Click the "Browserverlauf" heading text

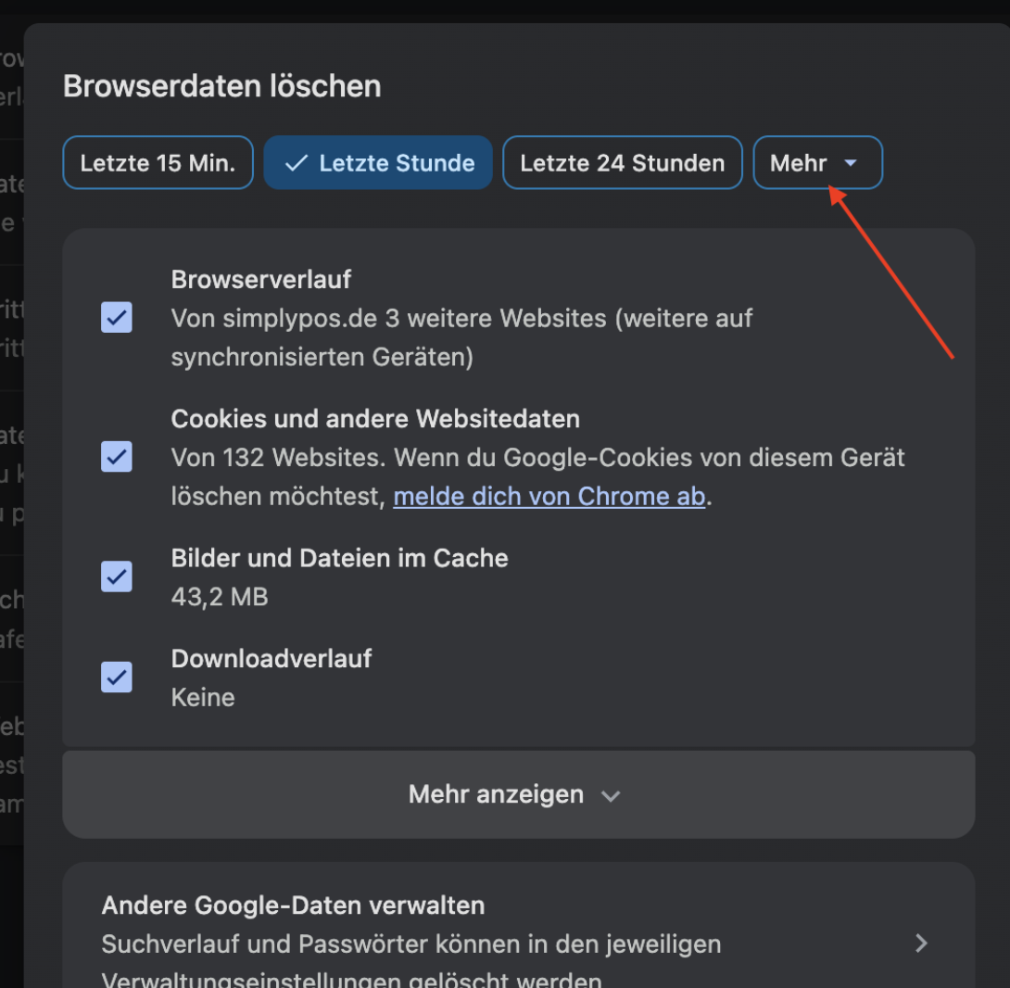[x=261, y=278]
